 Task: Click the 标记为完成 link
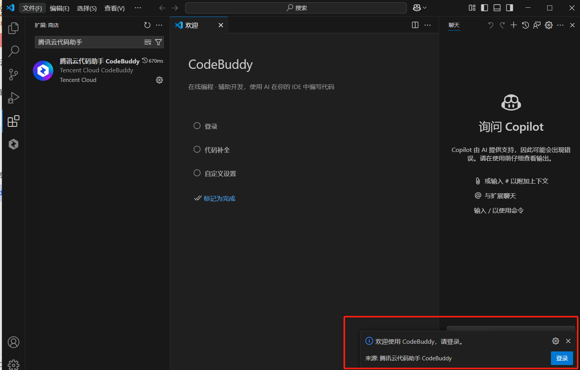[x=219, y=198]
